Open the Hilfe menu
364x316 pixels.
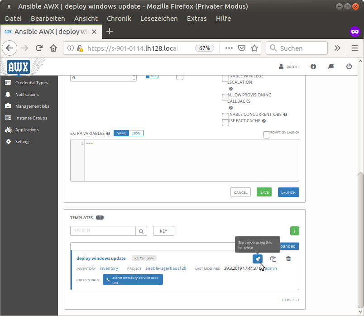point(223,19)
